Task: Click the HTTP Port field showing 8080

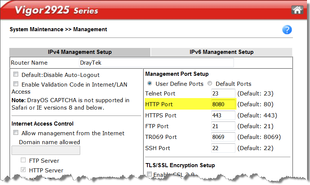Action: tap(223, 104)
